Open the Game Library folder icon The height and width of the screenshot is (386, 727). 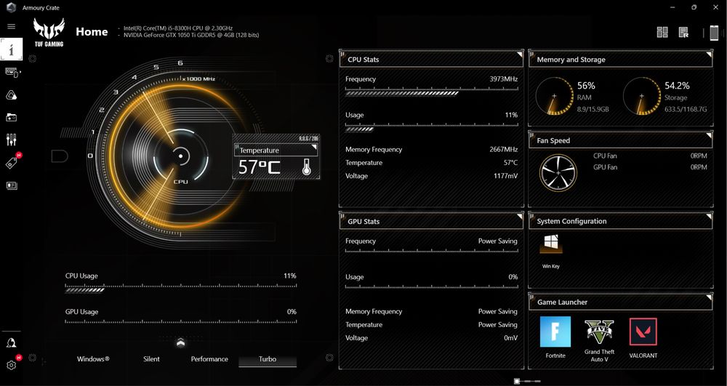coord(11,117)
